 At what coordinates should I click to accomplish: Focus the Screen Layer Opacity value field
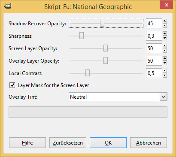coord(154,48)
